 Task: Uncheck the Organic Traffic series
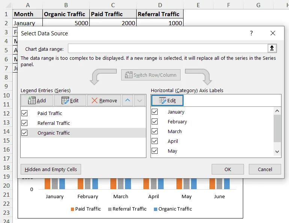24,133
